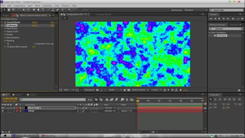The height and width of the screenshot is (138, 245).
Task: Open the Effect menu
Action: click(x=38, y=6)
